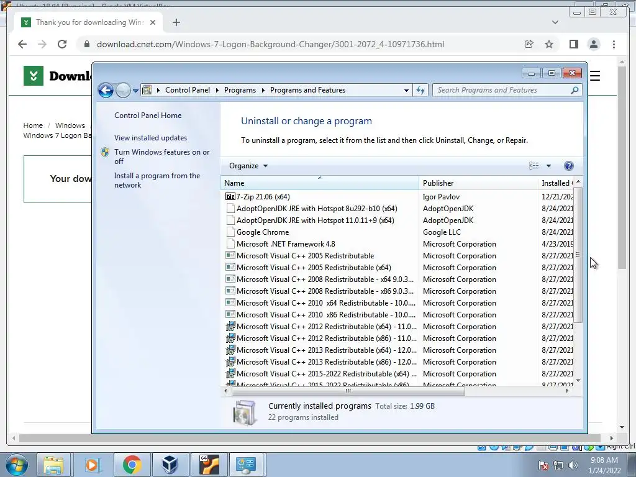This screenshot has height=477, width=636.
Task: Select 7-Zip 21.06 (x64) icon
Action: point(230,197)
